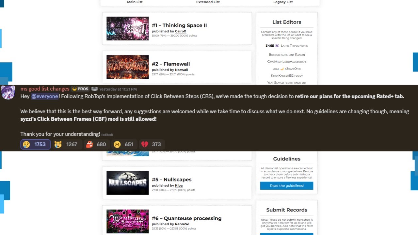
Task: Visit publisher Renn241's profile
Action: click(x=182, y=224)
